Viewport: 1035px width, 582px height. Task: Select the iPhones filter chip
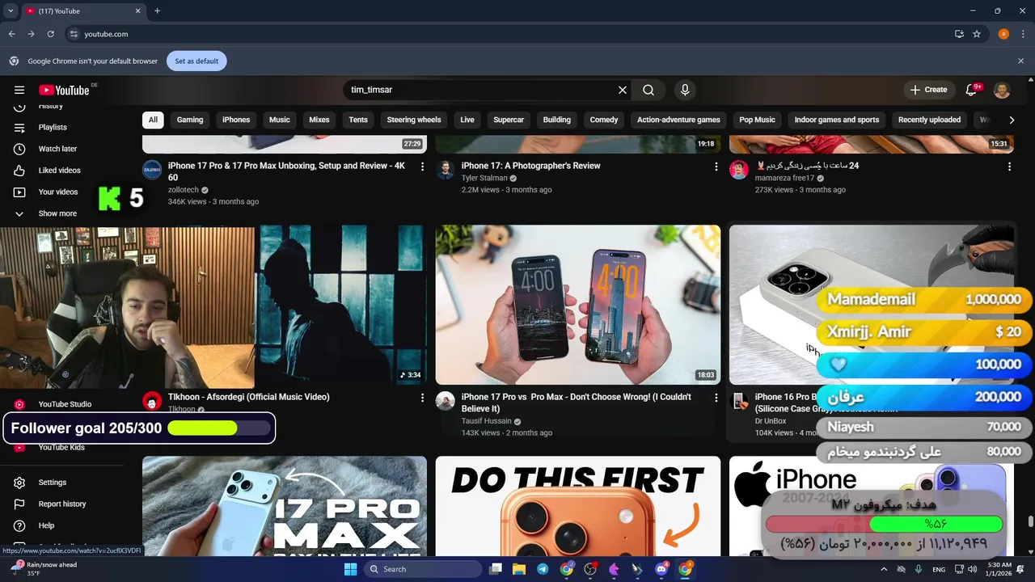236,120
